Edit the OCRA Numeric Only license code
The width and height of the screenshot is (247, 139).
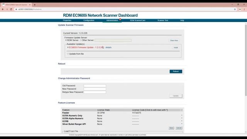(135, 116)
